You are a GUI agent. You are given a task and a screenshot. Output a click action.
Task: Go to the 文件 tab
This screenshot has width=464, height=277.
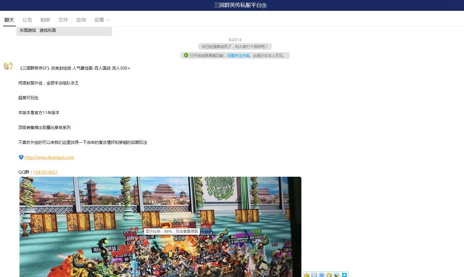63,20
